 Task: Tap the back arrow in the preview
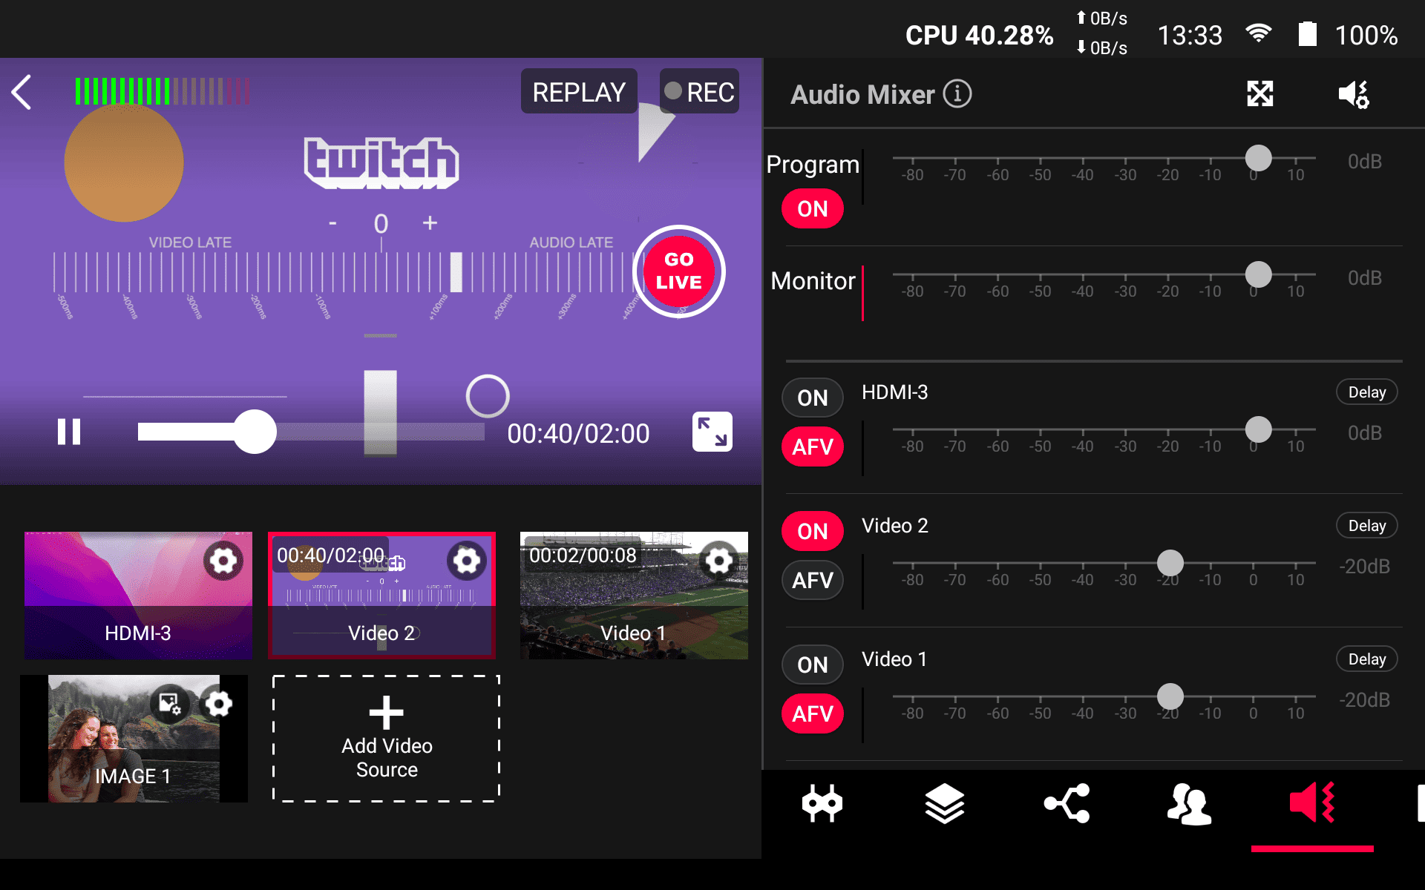click(22, 93)
